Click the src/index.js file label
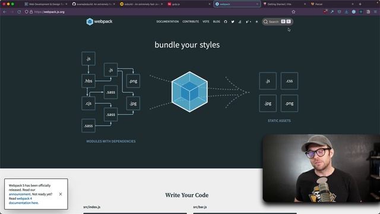This screenshot has height=214, width=380. tap(92, 207)
